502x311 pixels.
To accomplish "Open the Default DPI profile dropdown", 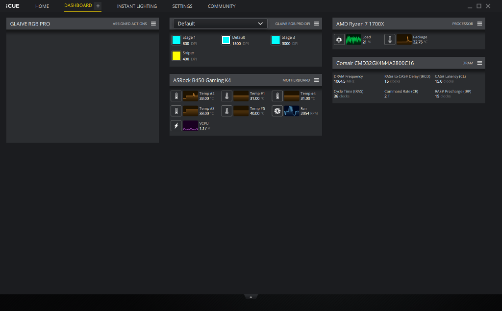I will pos(220,24).
